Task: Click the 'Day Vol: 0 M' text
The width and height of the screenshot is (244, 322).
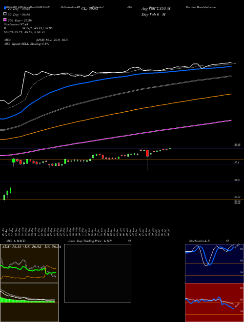Action: pos(153,15)
